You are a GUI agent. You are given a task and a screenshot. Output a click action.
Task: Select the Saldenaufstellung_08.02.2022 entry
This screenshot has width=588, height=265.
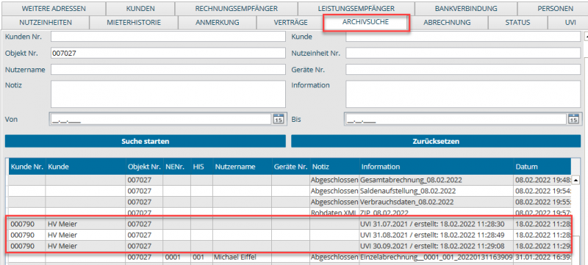(x=290, y=191)
